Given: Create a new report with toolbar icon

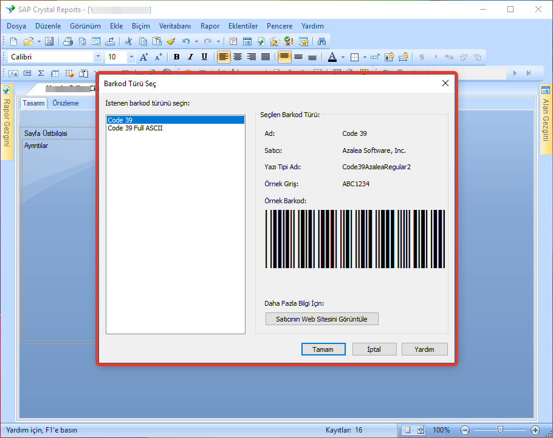Looking at the screenshot, I should [x=14, y=41].
